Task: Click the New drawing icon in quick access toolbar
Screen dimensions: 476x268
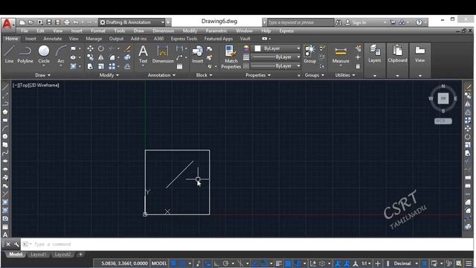Action: tap(22, 22)
